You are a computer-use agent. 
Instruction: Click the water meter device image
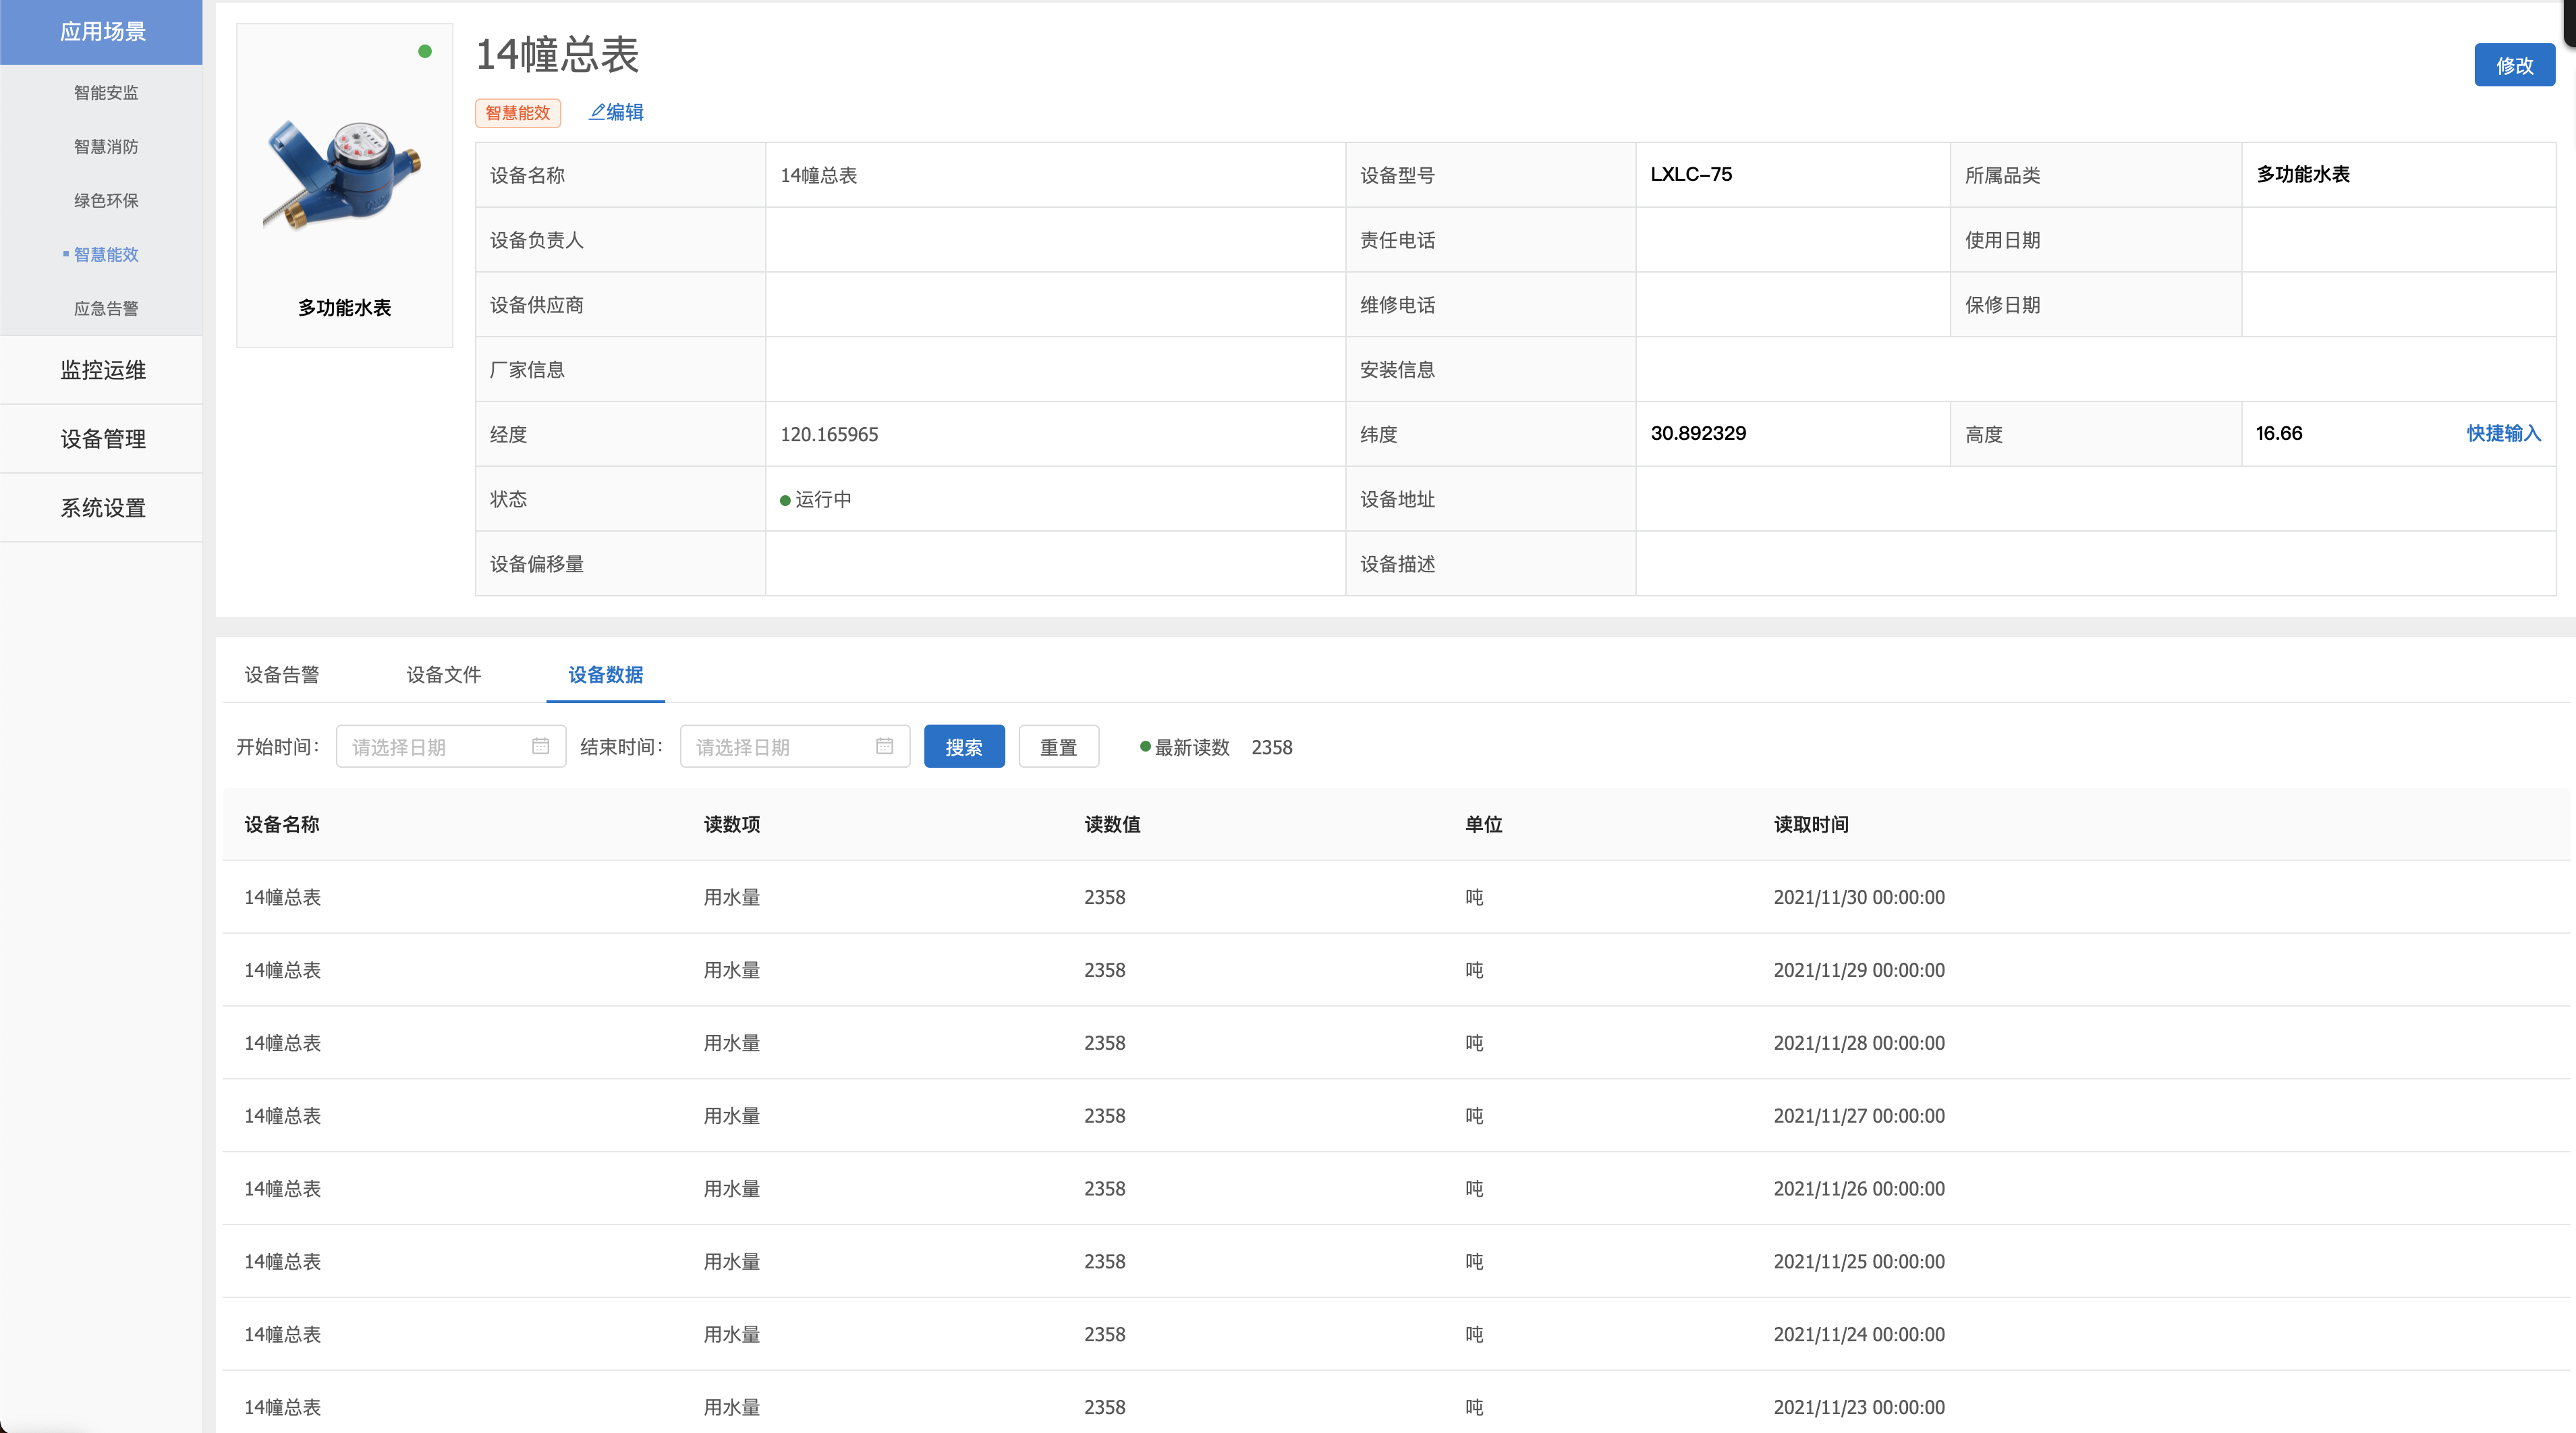pyautogui.click(x=343, y=175)
